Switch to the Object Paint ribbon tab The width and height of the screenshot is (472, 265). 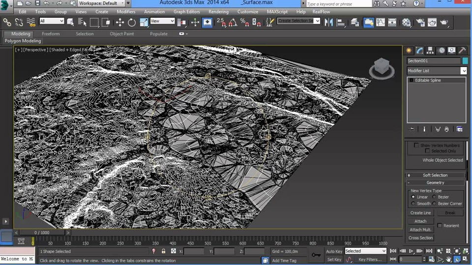click(x=122, y=34)
